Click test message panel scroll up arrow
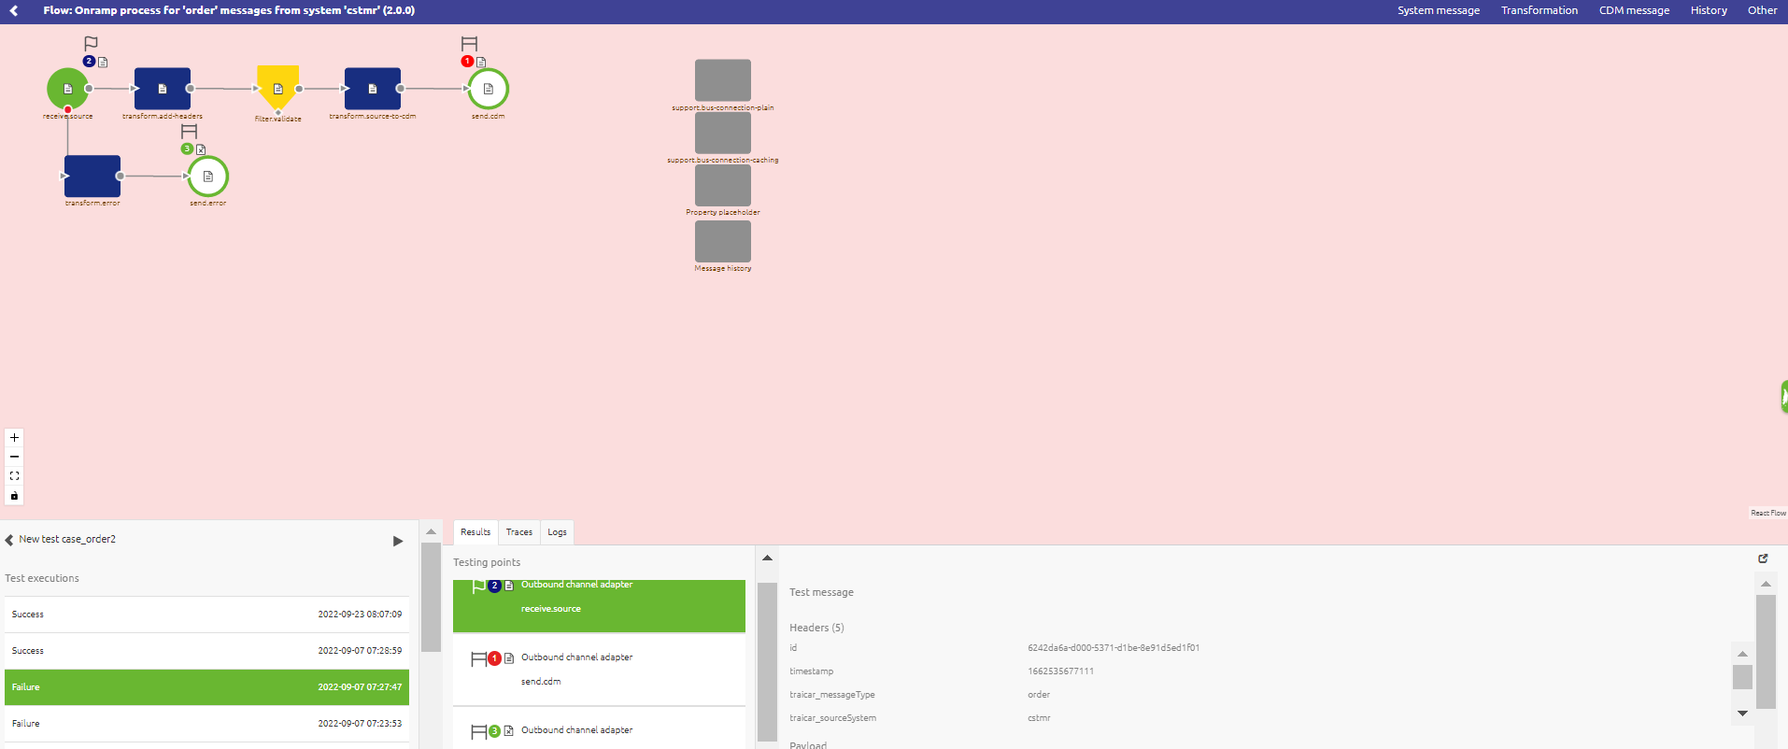The width and height of the screenshot is (1788, 749). click(1766, 584)
